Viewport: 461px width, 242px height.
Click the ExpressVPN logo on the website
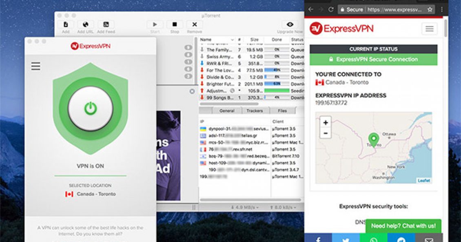[341, 29]
